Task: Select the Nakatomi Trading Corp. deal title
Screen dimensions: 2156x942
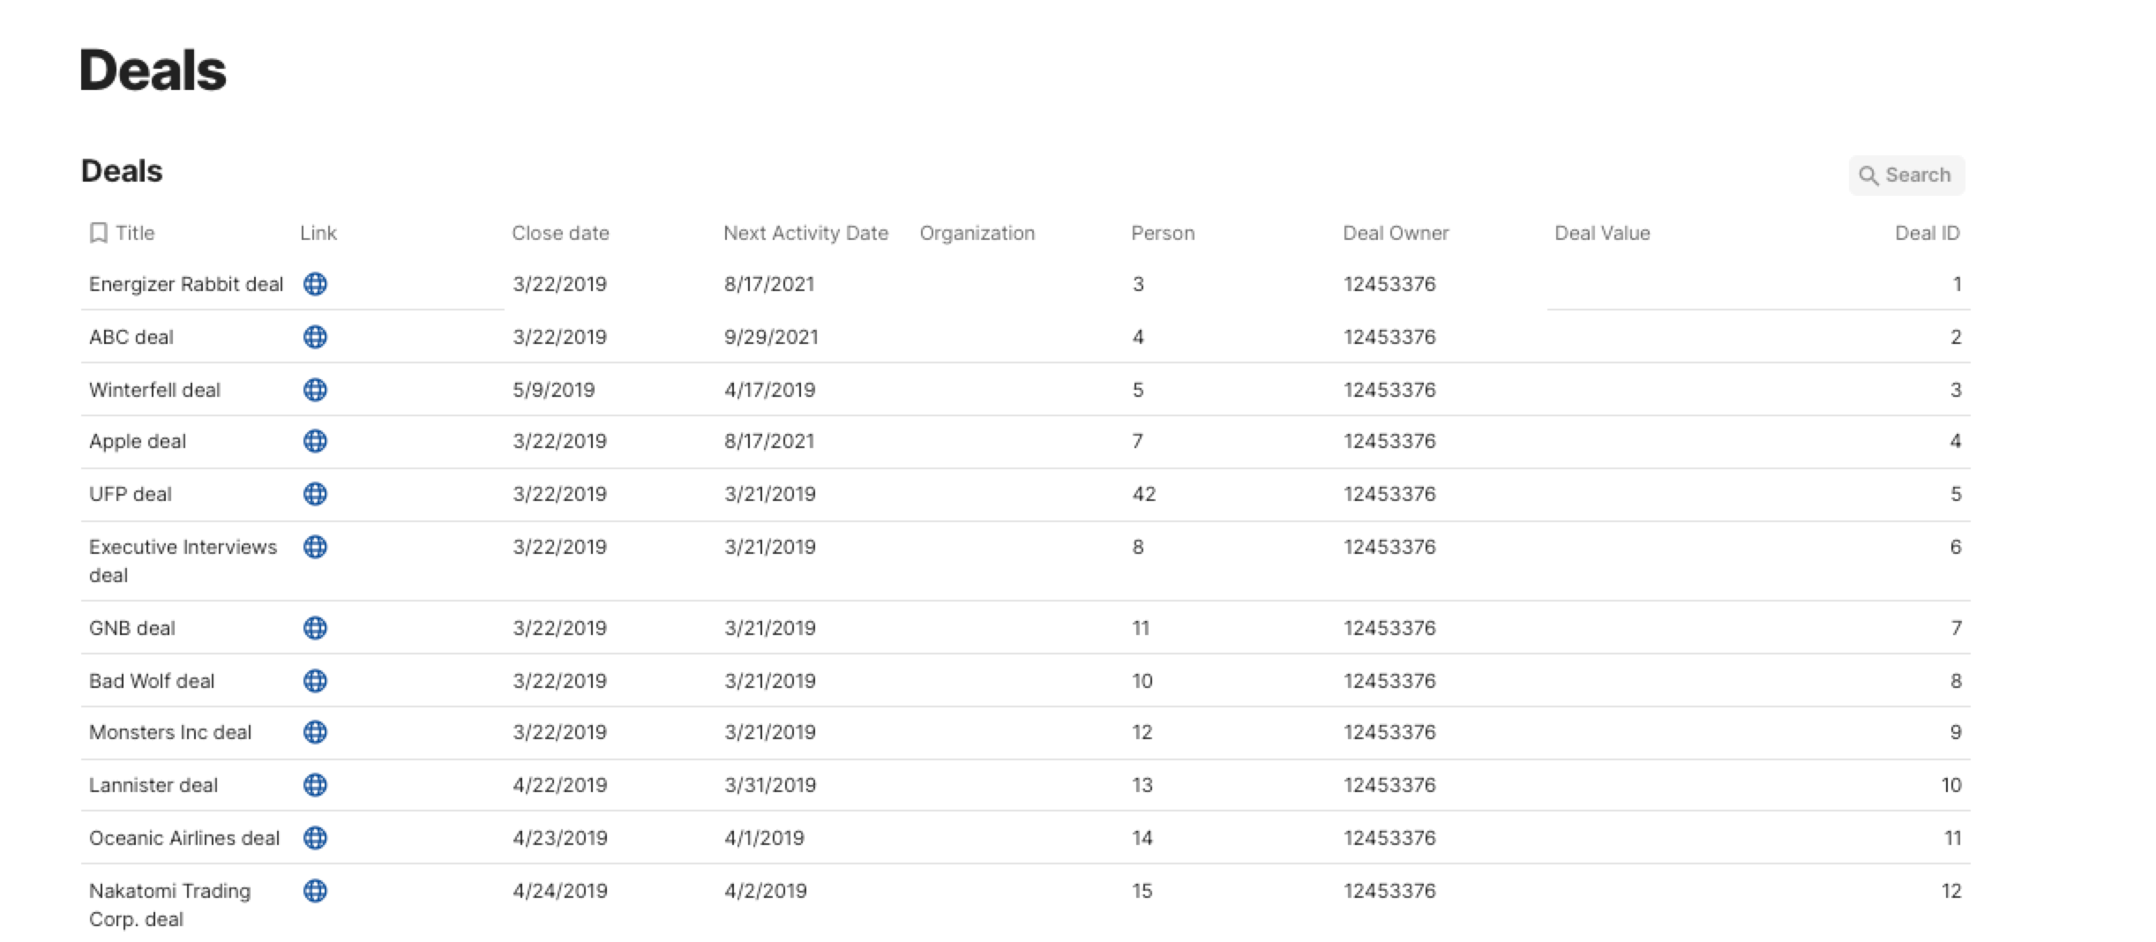Action: click(169, 905)
